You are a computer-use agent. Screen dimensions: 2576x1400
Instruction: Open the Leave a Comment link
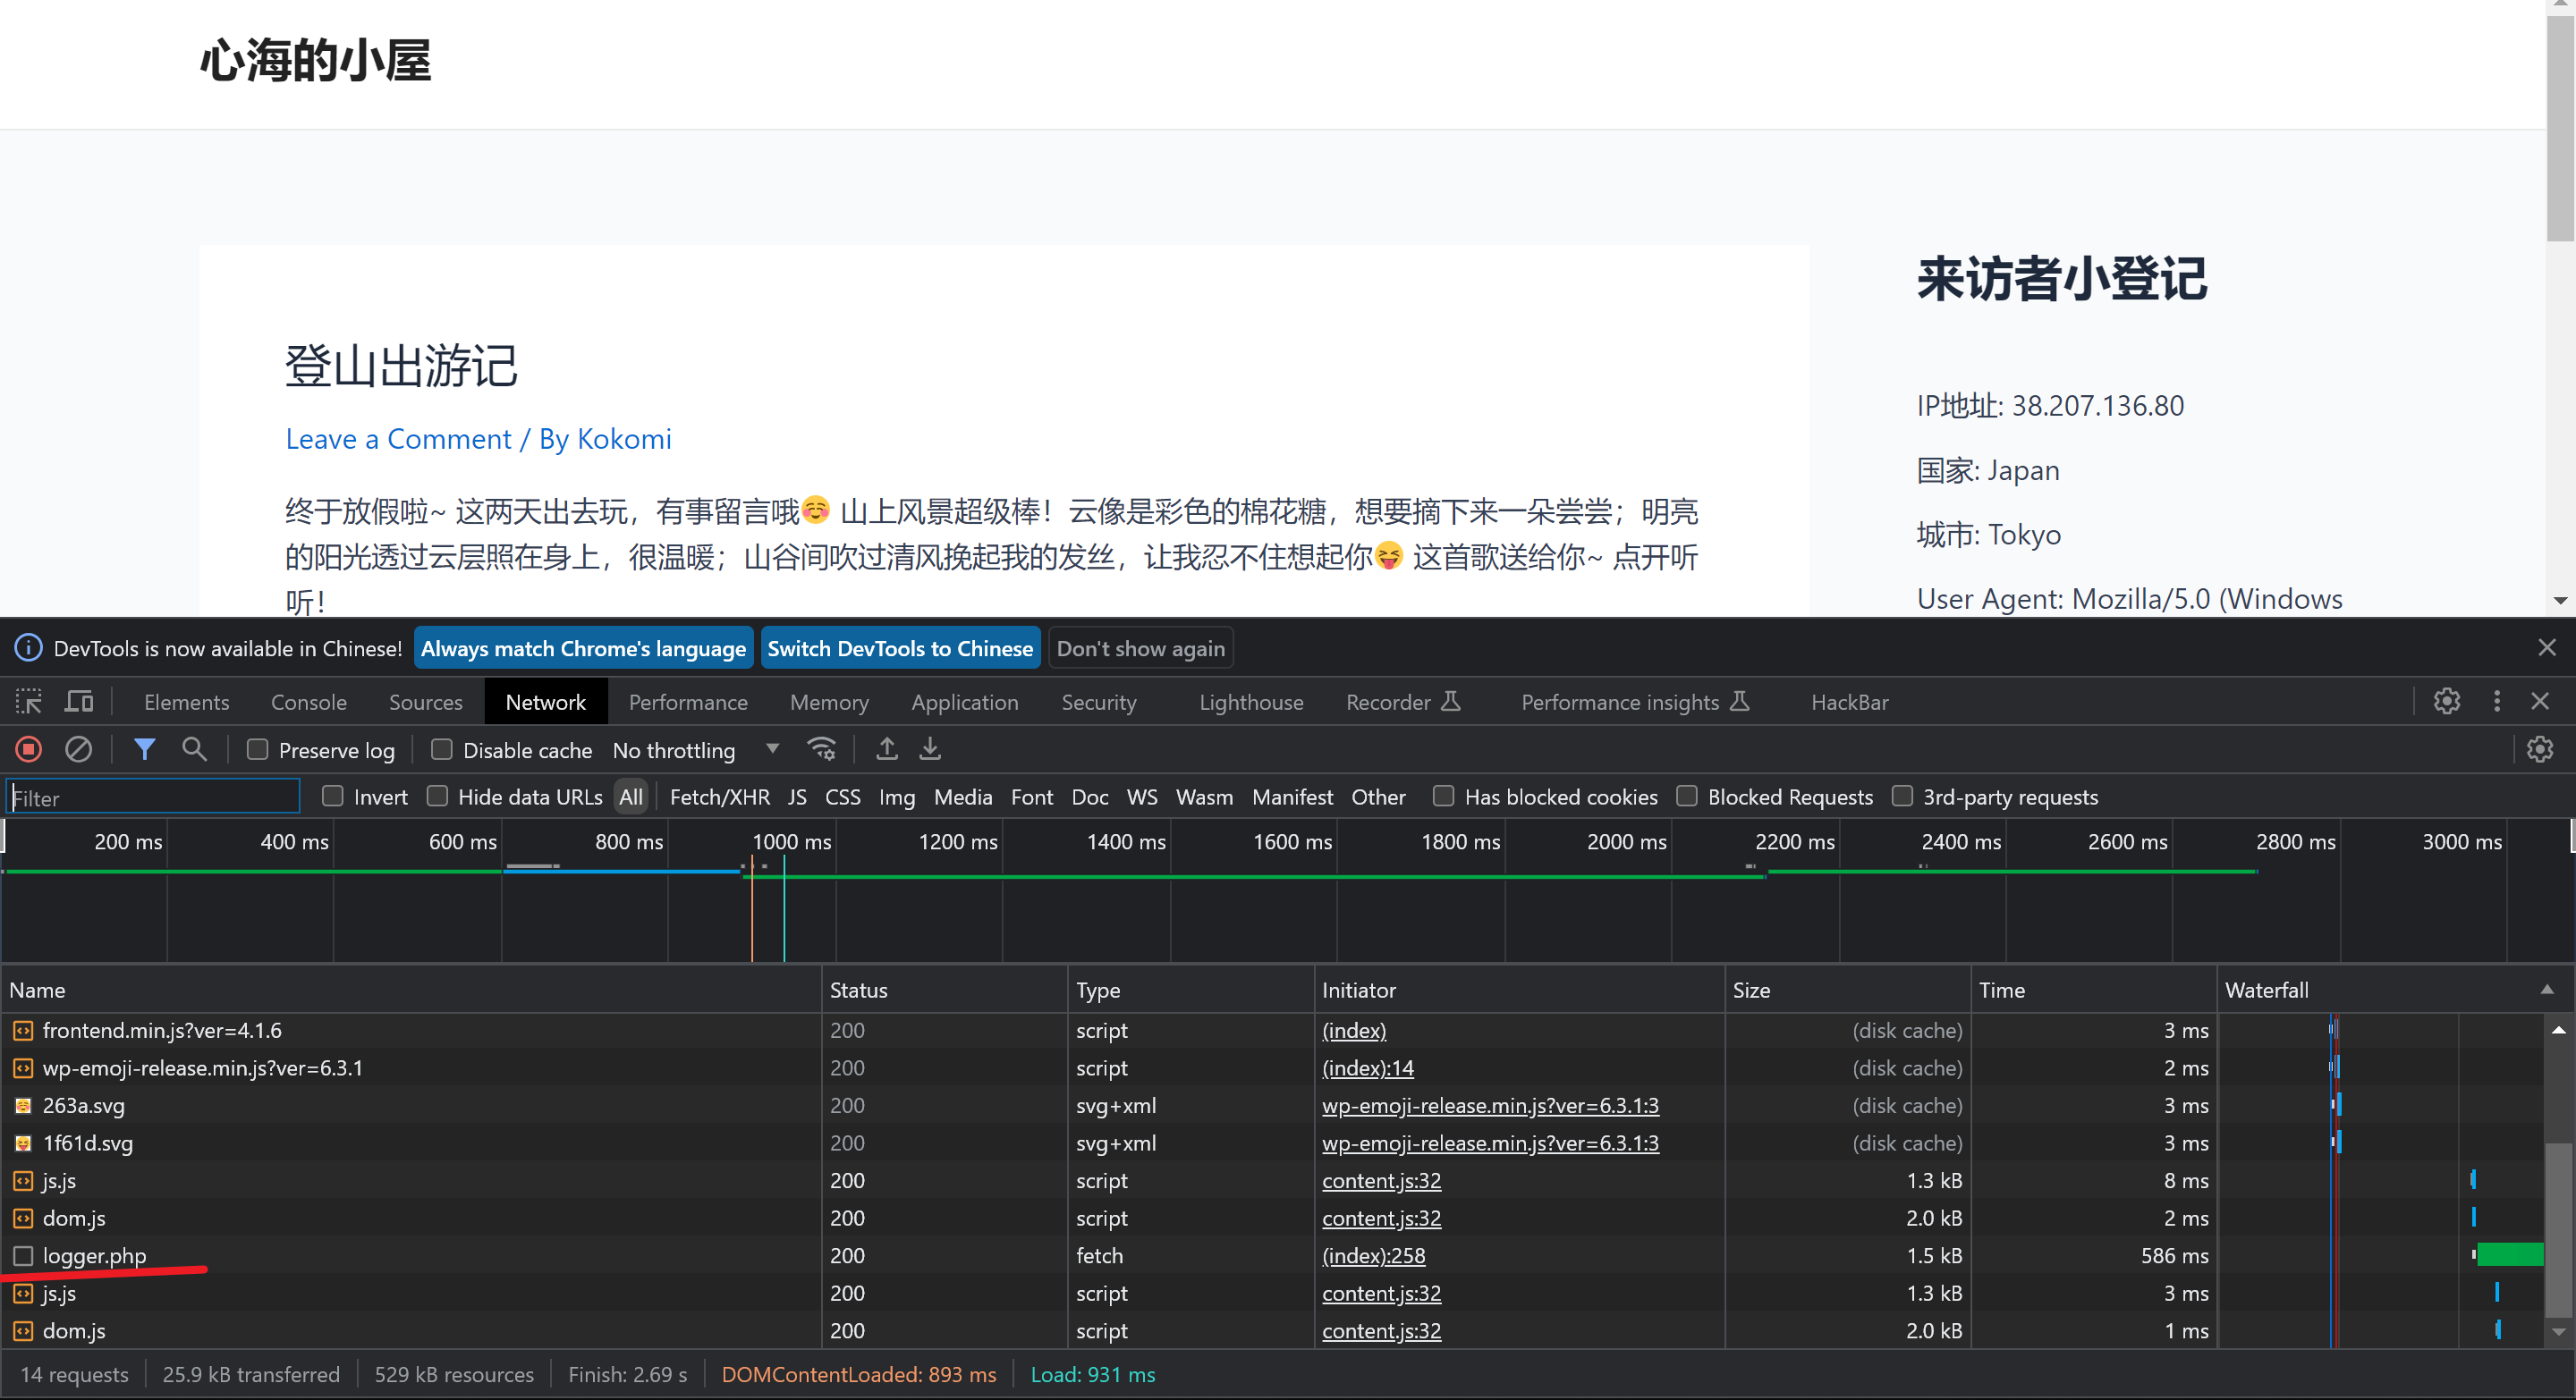[x=398, y=439]
